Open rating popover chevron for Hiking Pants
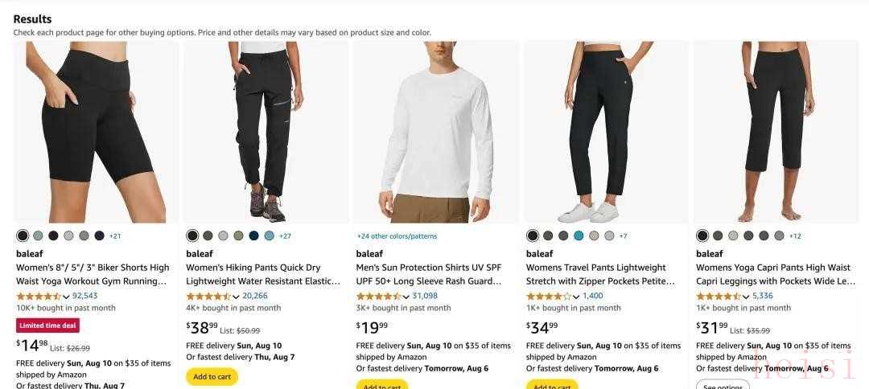This screenshot has height=389, width=869. click(237, 297)
